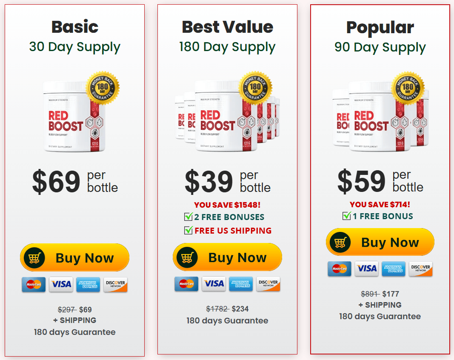The width and height of the screenshot is (454, 360).
Task: Click the Best Value heading
Action: click(227, 26)
